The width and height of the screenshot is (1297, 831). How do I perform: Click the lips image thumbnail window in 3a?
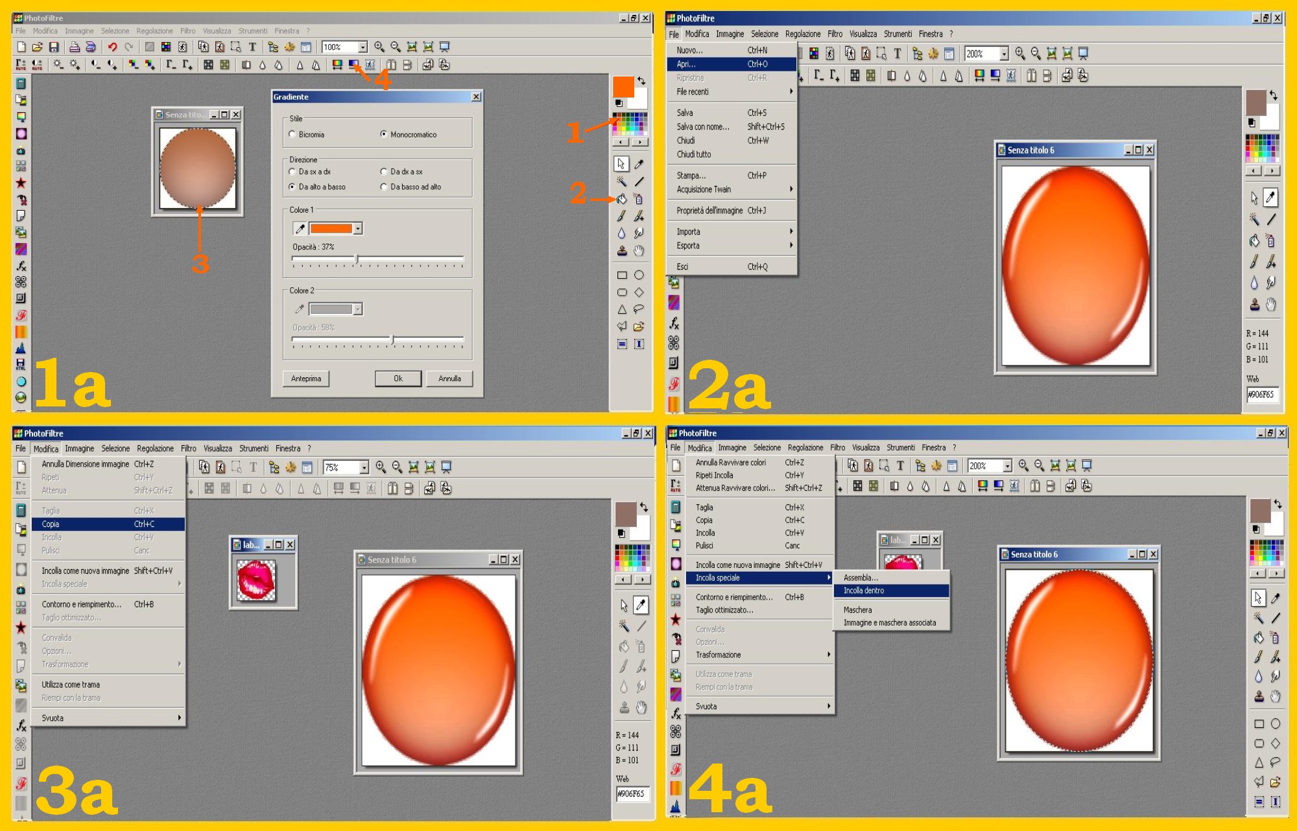point(256,579)
